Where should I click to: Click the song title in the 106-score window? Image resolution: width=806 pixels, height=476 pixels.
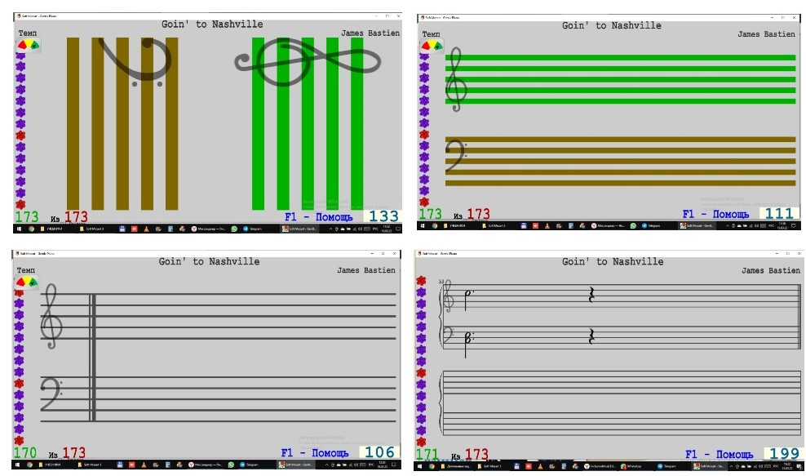(x=209, y=261)
